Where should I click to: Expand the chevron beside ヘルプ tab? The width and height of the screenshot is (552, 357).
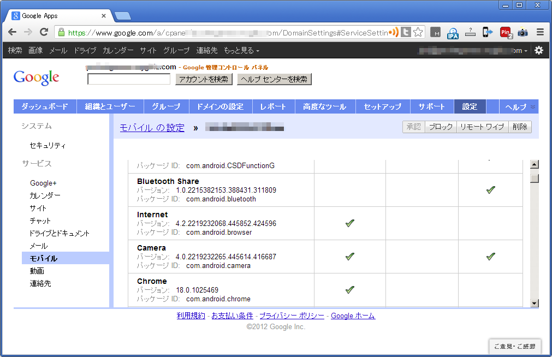[533, 106]
